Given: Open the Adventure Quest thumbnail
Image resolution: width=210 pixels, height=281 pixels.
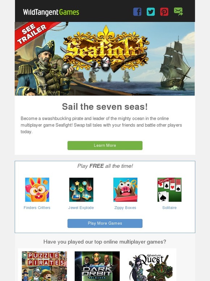Looking at the screenshot, I should pyautogui.click(x=150, y=266).
